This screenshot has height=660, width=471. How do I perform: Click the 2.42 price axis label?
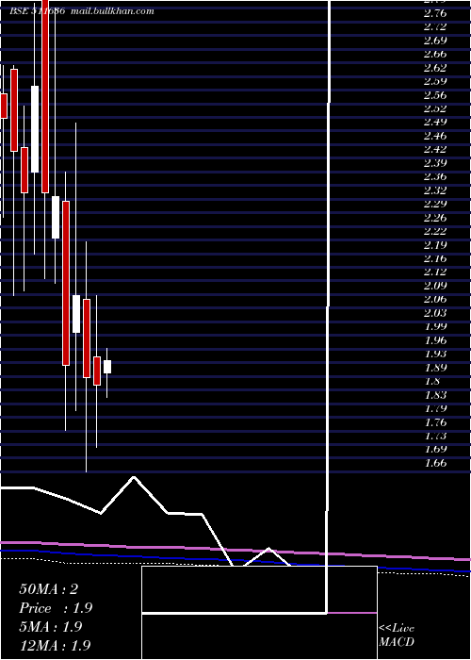pos(435,149)
